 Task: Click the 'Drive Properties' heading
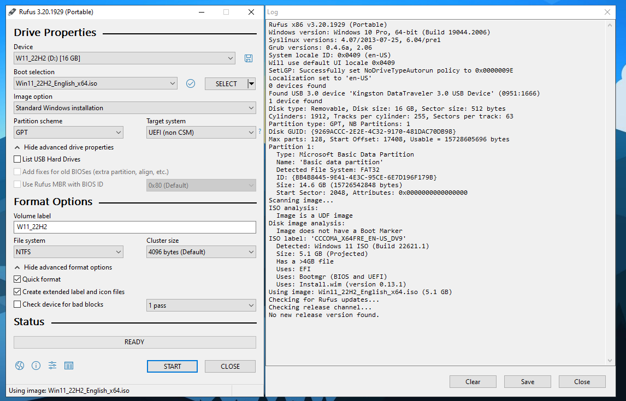tap(55, 33)
